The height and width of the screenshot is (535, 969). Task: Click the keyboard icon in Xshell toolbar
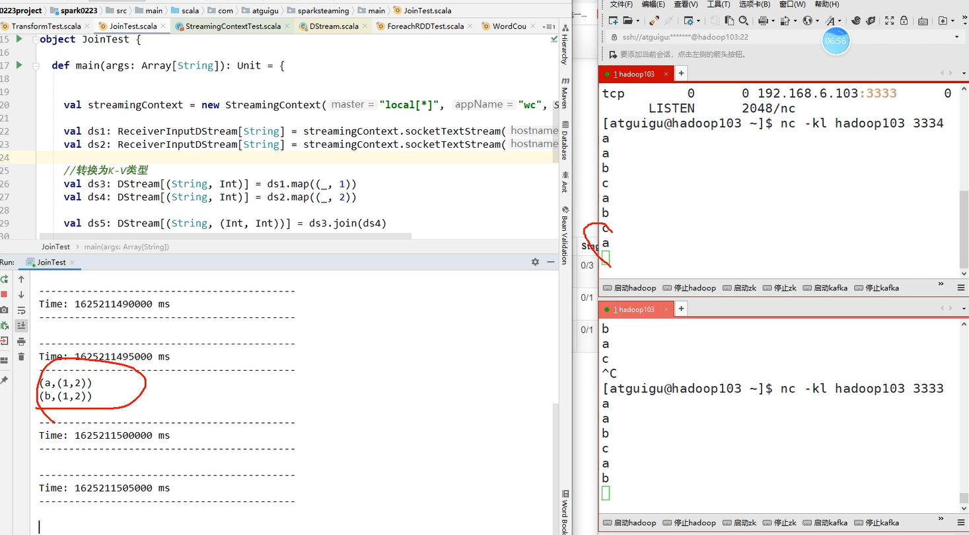(923, 20)
